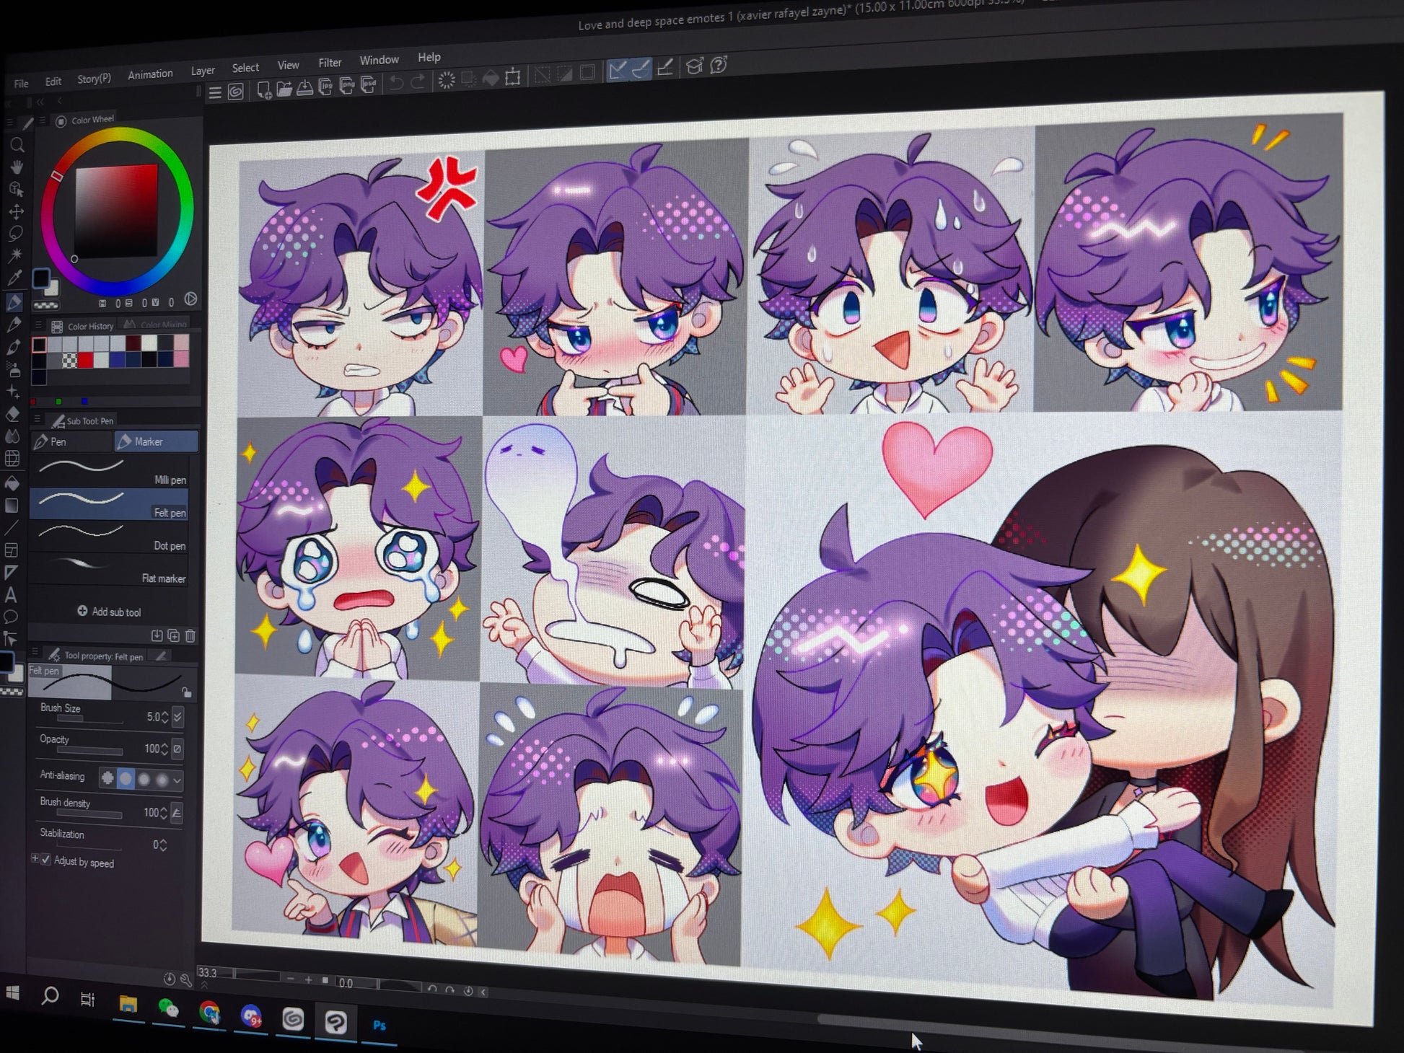This screenshot has width=1404, height=1053.
Task: Select the Magnifier zoom tool
Action: coord(17,145)
